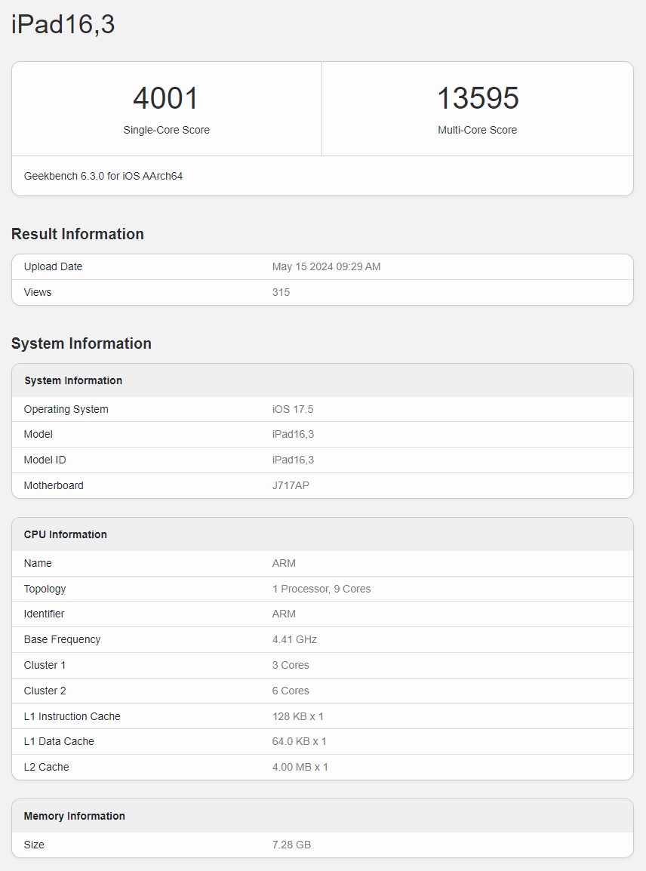Select the Single-Core Score value 4001

pos(166,97)
